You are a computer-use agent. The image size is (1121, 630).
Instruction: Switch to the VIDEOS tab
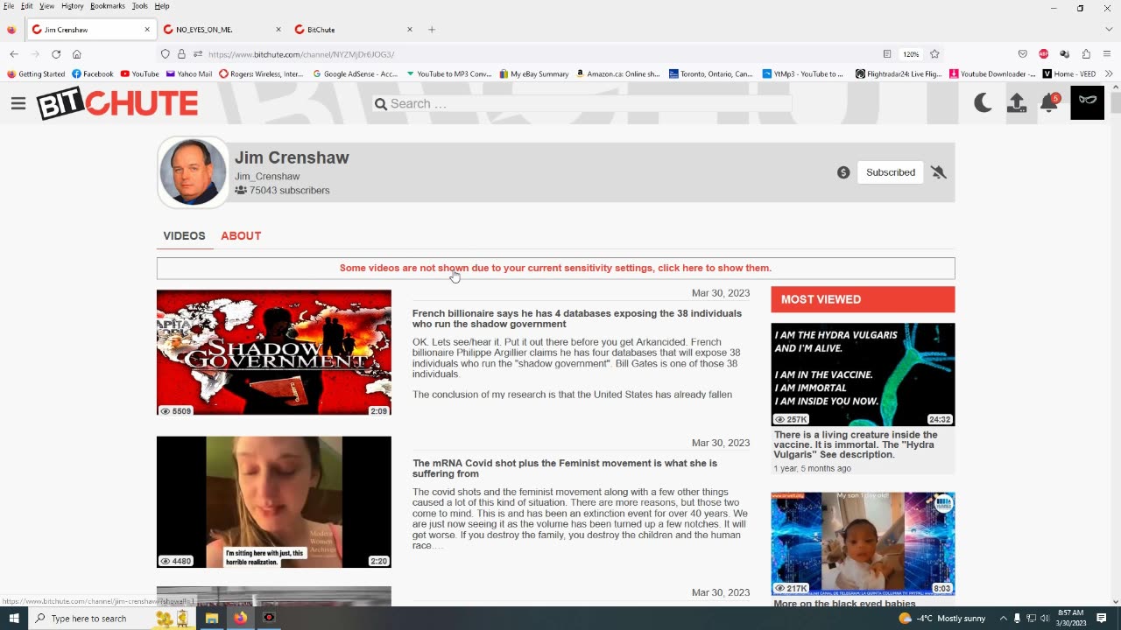(x=184, y=235)
